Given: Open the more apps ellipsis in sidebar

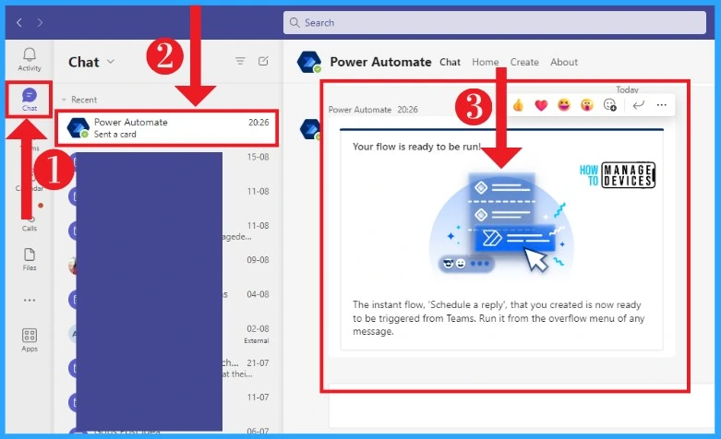Looking at the screenshot, I should [x=30, y=301].
